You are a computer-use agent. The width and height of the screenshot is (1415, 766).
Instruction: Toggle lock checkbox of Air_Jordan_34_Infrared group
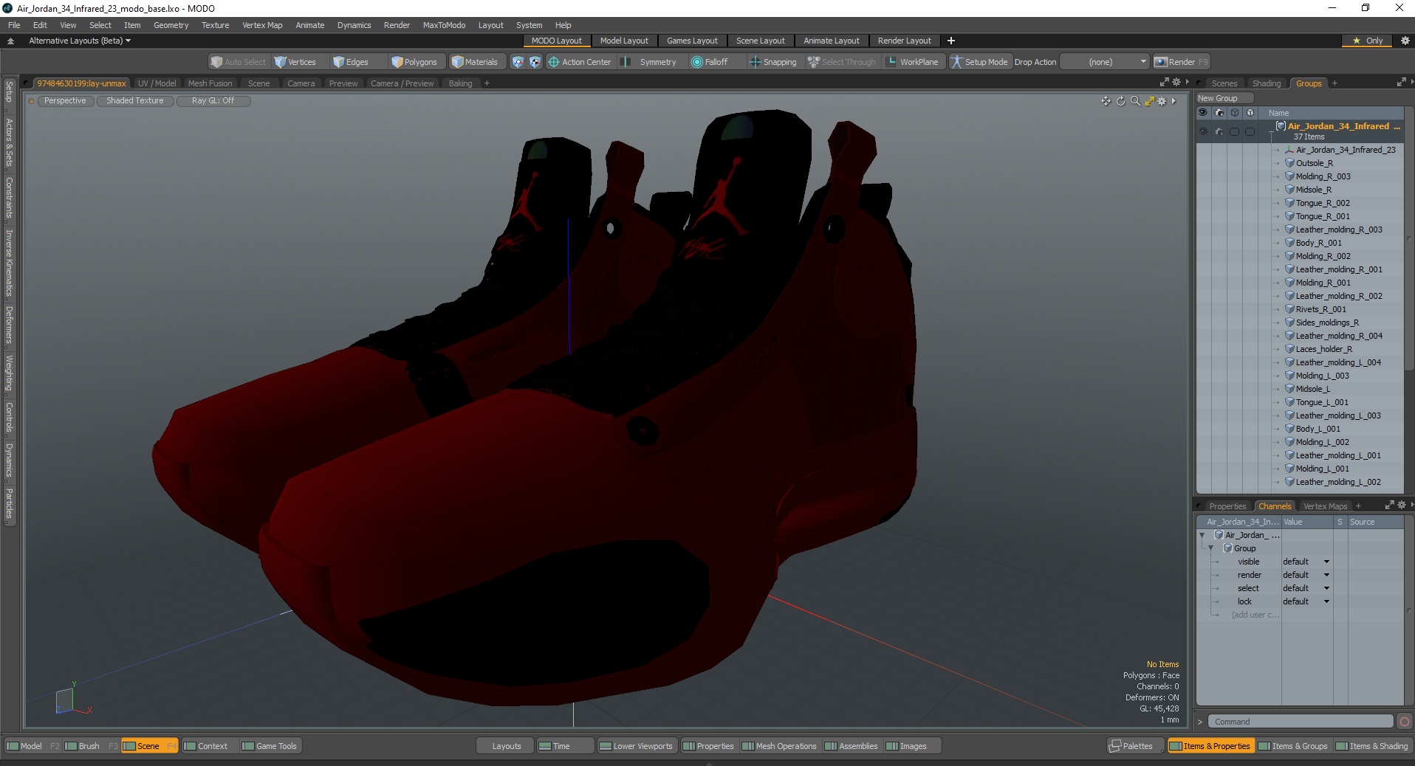coord(1250,131)
